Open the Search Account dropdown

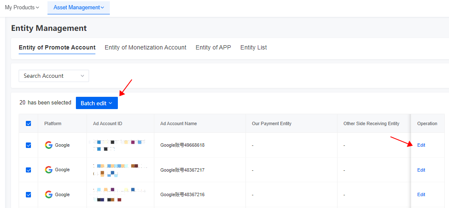[54, 76]
